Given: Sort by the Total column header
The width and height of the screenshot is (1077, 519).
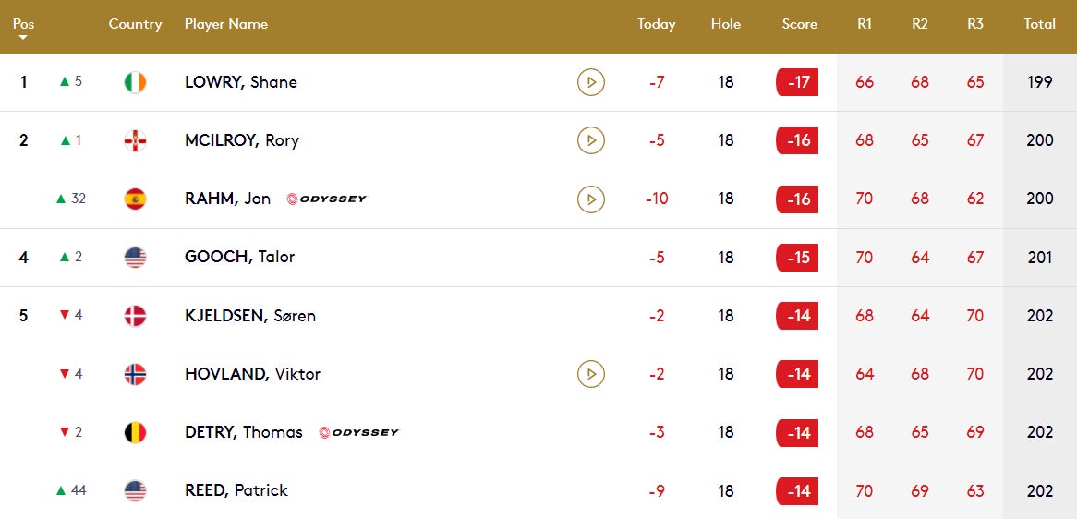Looking at the screenshot, I should click(1039, 24).
